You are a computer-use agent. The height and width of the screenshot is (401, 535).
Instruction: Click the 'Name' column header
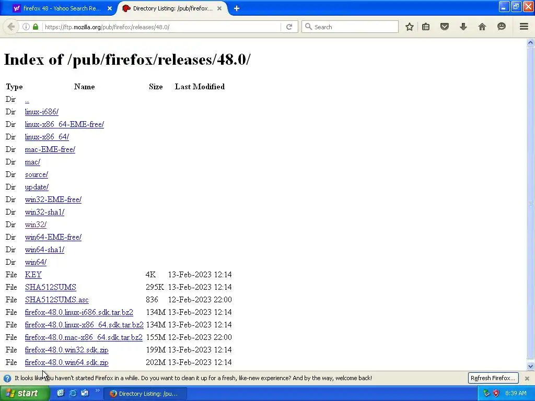click(84, 87)
